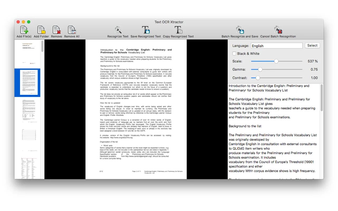The image size is (338, 211).
Task: Click the thumbnail list scrollbar
Action: [x=42, y=46]
